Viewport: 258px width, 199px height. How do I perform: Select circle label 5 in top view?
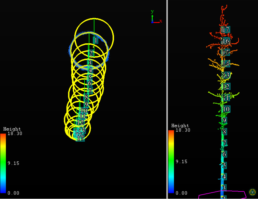pos(89,77)
